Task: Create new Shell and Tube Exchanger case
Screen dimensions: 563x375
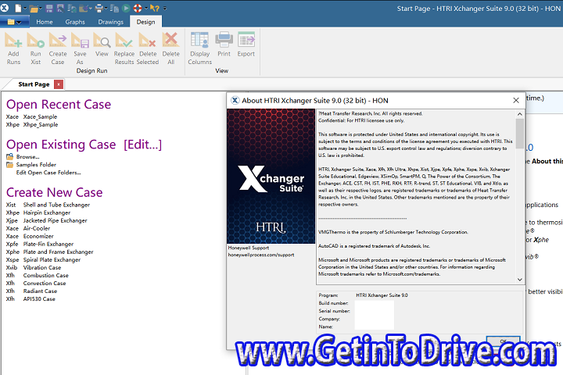Action: [56, 205]
